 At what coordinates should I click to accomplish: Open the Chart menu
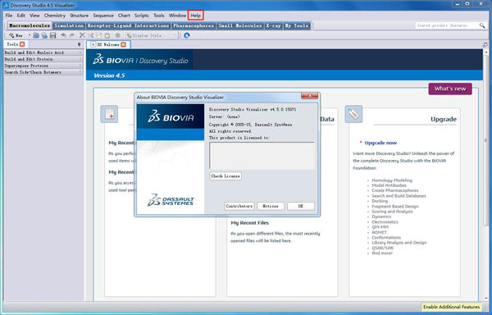point(124,16)
